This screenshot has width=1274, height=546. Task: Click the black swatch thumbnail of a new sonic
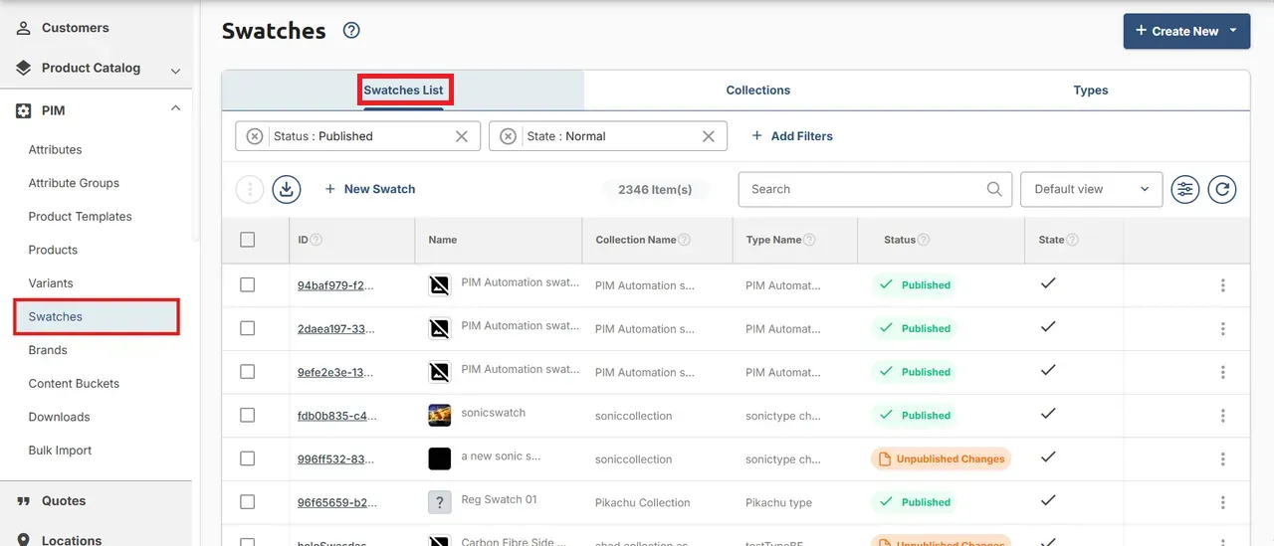439,458
